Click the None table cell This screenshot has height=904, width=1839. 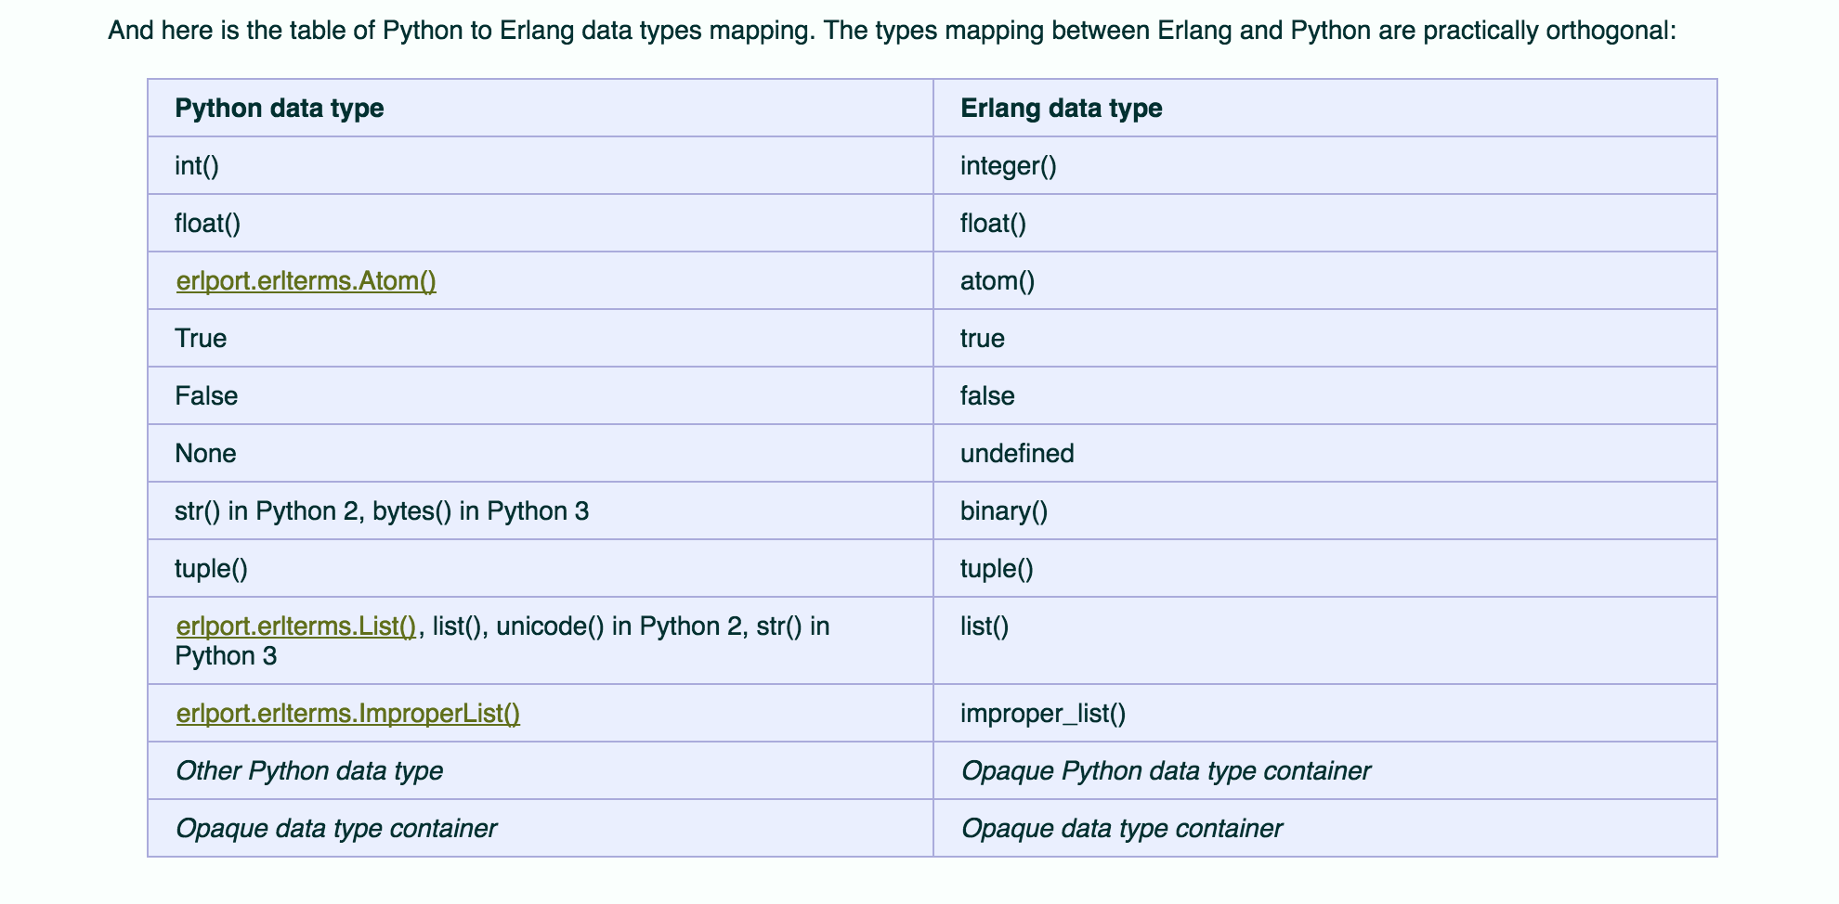(x=205, y=454)
